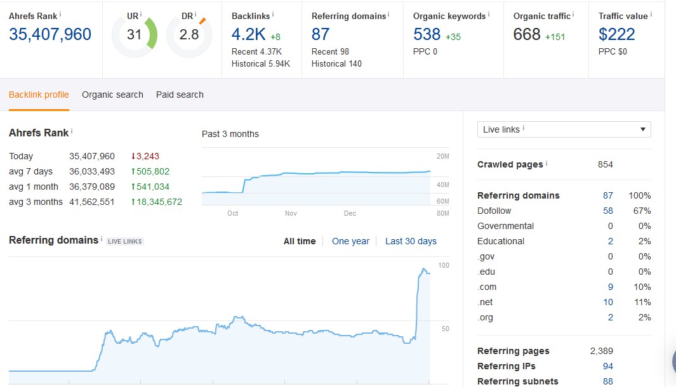The image size is (676, 387).
Task: Select 'Recent 98' referring domains text
Action: click(330, 52)
